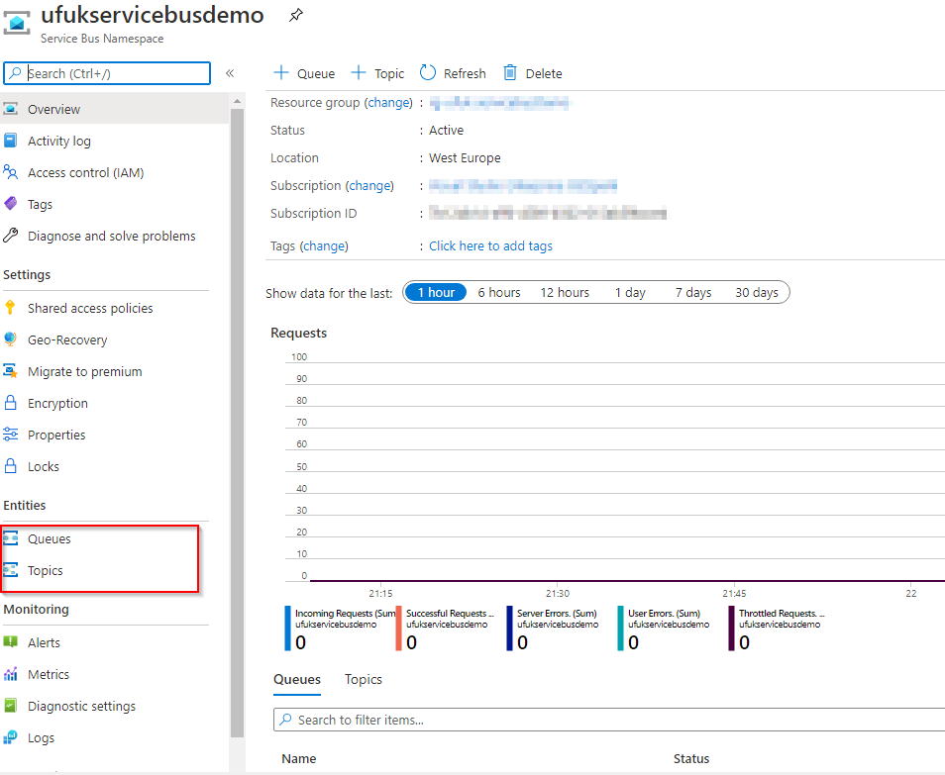945x775 pixels.
Task: Click the Diagnose and solve problems wrench icon
Action: point(10,236)
